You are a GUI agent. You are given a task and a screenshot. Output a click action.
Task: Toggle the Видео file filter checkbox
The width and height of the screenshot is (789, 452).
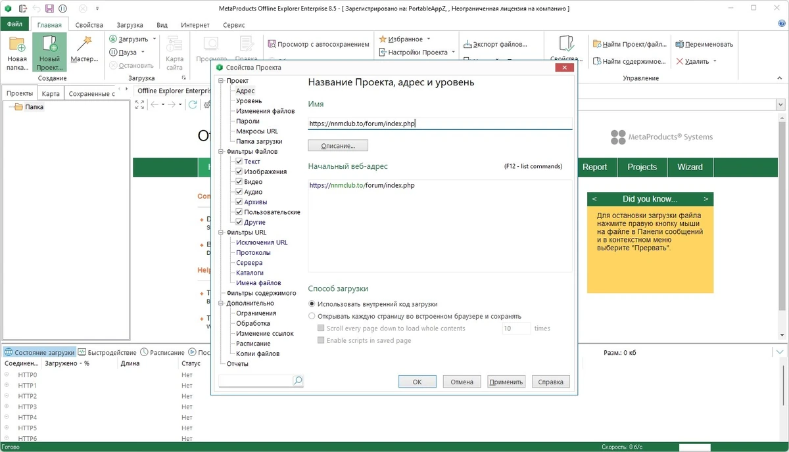[239, 182]
